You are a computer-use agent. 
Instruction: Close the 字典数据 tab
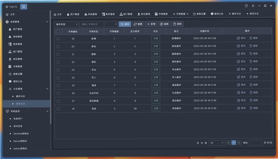188,14
